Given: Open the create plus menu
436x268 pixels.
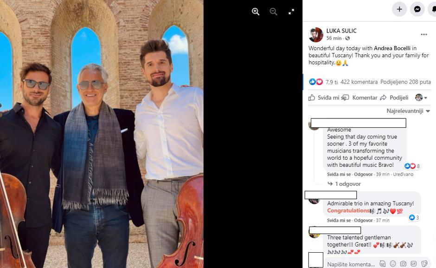Looking at the screenshot, I should click(x=399, y=9).
